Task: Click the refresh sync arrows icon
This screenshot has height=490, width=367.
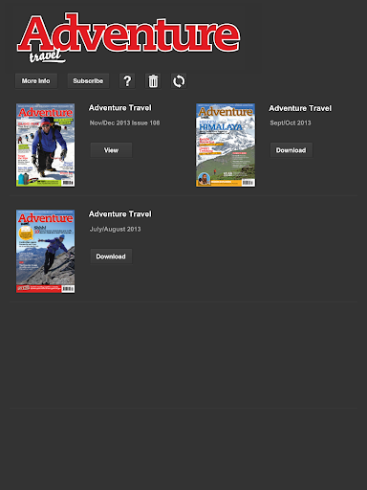Action: point(179,81)
